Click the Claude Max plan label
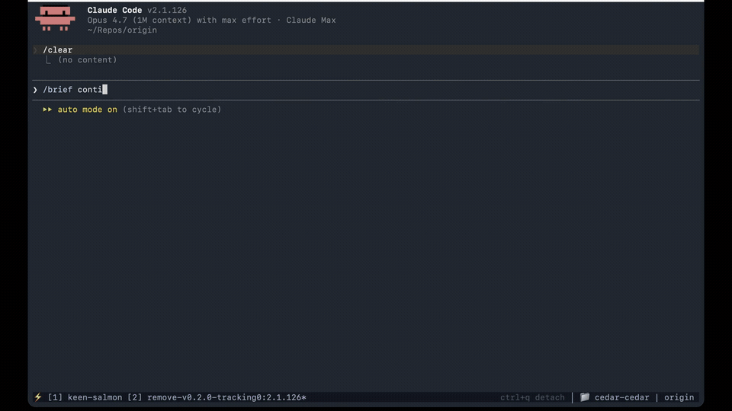 [x=311, y=20]
